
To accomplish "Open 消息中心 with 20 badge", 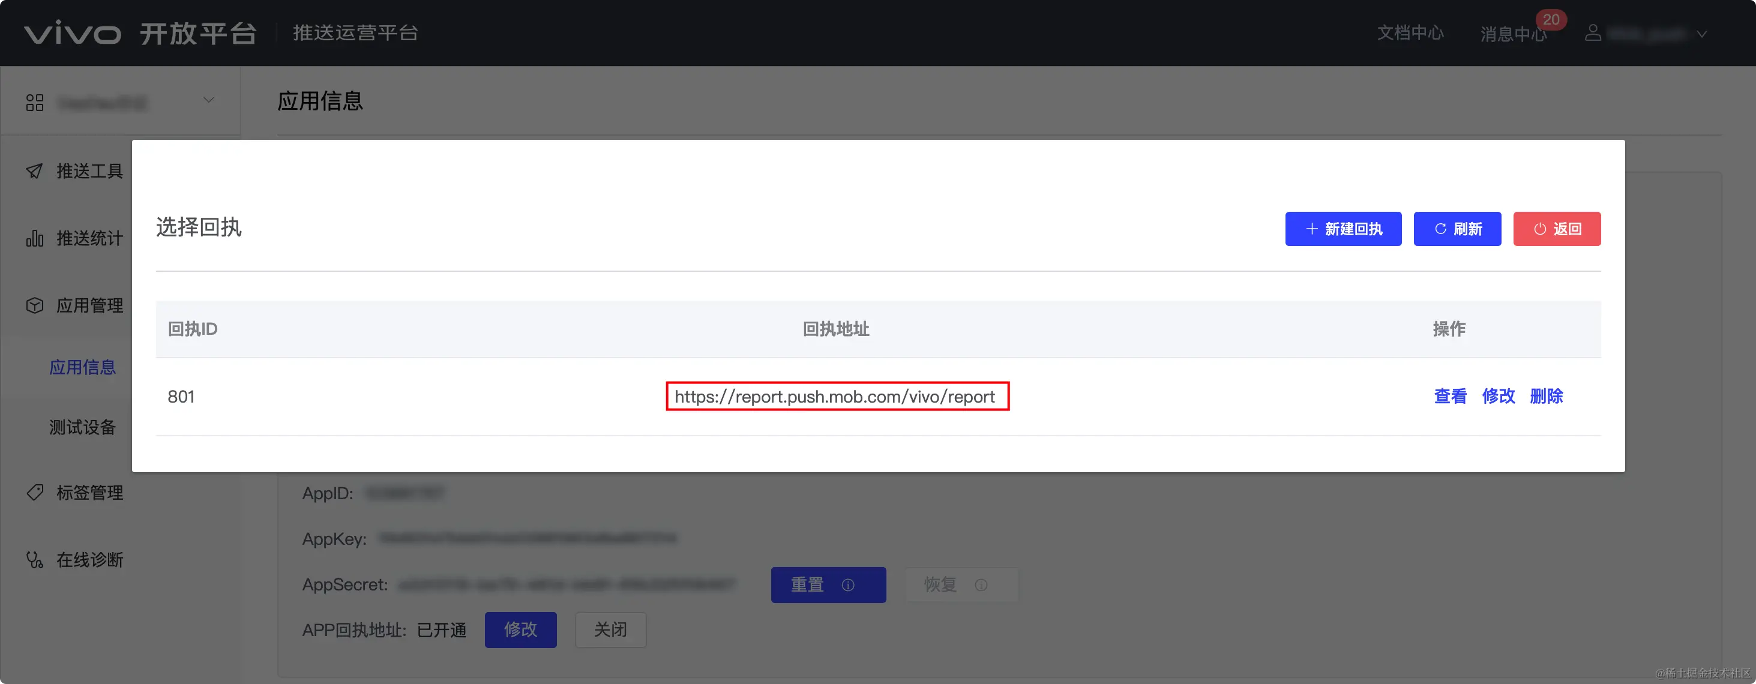I will click(x=1514, y=34).
